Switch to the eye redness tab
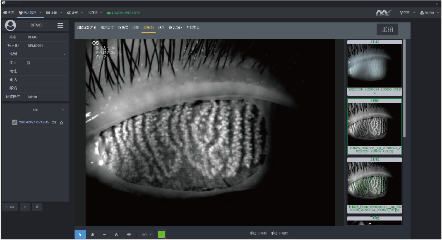The width and height of the screenshot is (442, 240). [161, 28]
